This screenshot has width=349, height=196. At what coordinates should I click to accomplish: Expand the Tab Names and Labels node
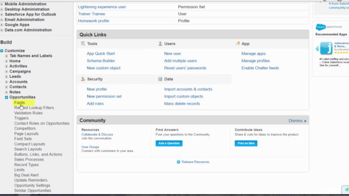(x=7, y=56)
